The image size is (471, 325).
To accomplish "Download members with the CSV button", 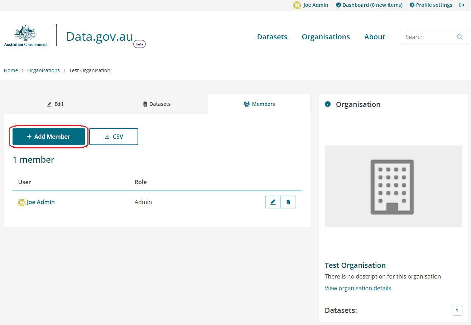I will (x=114, y=137).
